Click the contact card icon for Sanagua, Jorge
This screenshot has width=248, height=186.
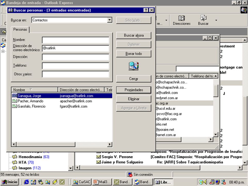pos(14,96)
